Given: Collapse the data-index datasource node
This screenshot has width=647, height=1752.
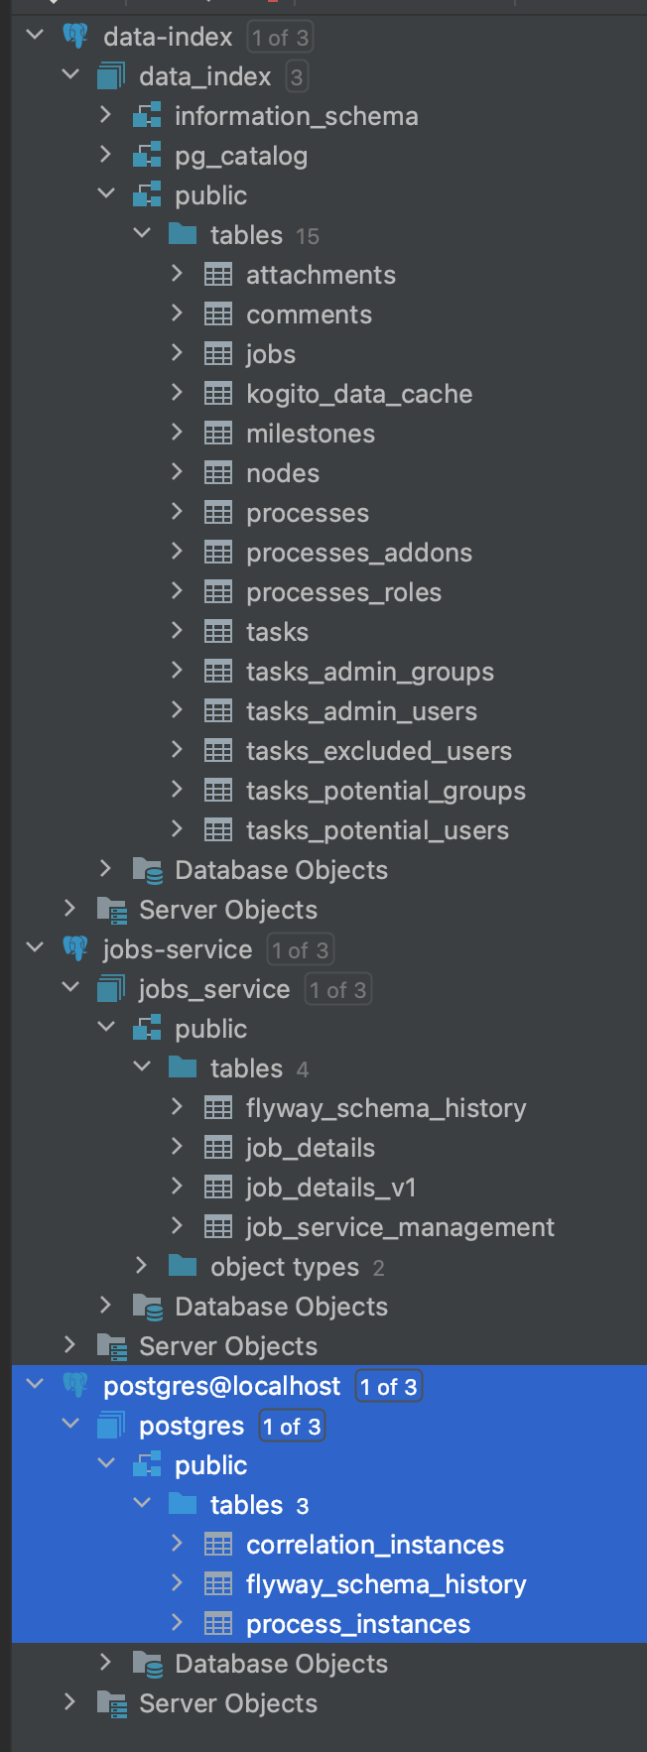Looking at the screenshot, I should point(36,37).
